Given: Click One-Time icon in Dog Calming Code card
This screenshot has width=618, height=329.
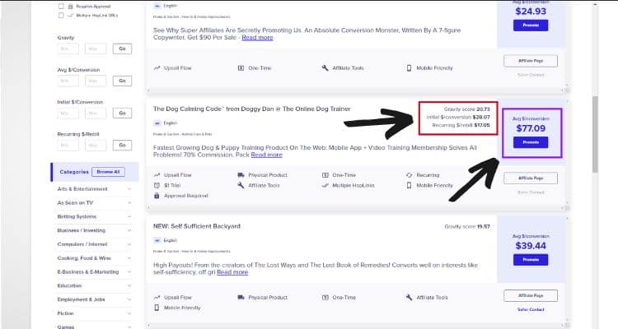Looking at the screenshot, I should [x=325, y=175].
